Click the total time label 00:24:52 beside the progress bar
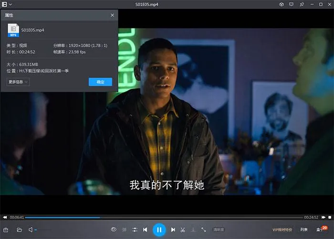This screenshot has width=334, height=239. click(x=311, y=217)
